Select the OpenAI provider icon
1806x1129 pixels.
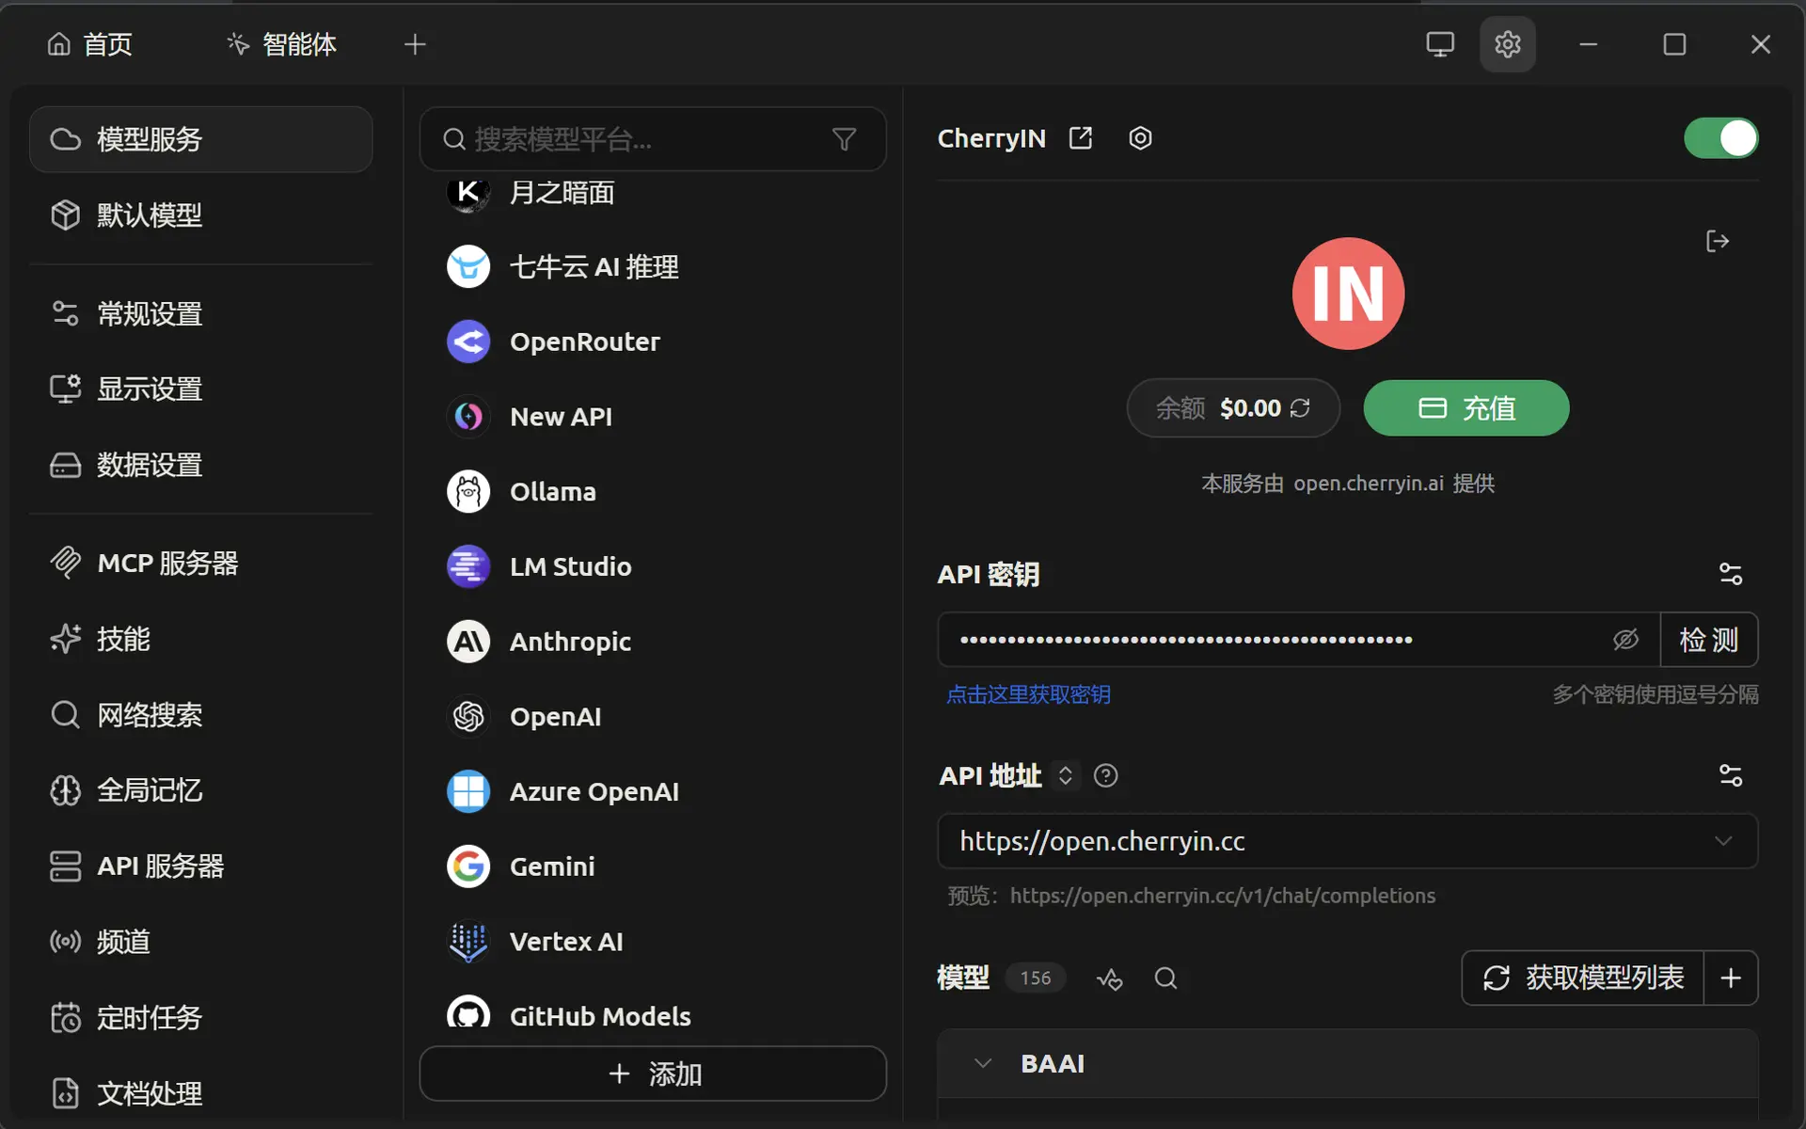(x=468, y=717)
